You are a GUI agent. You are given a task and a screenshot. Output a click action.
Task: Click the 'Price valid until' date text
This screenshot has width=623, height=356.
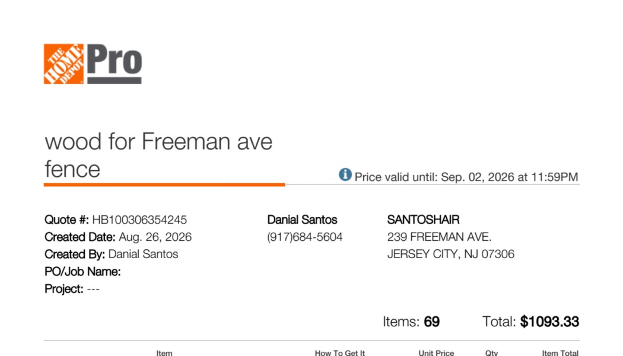coord(466,177)
